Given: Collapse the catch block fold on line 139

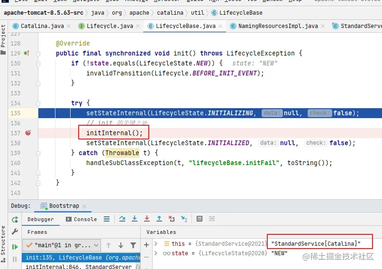Looking at the screenshot, I should coord(38,153).
